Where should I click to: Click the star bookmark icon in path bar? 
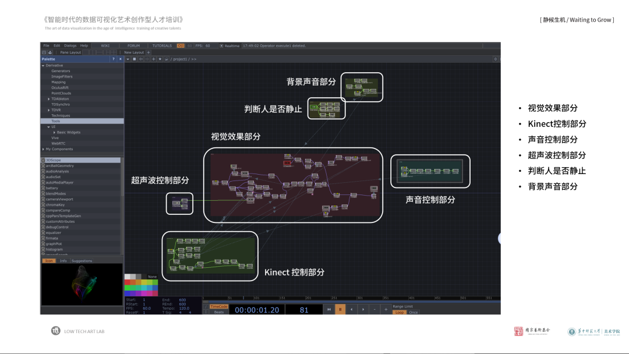(x=160, y=59)
